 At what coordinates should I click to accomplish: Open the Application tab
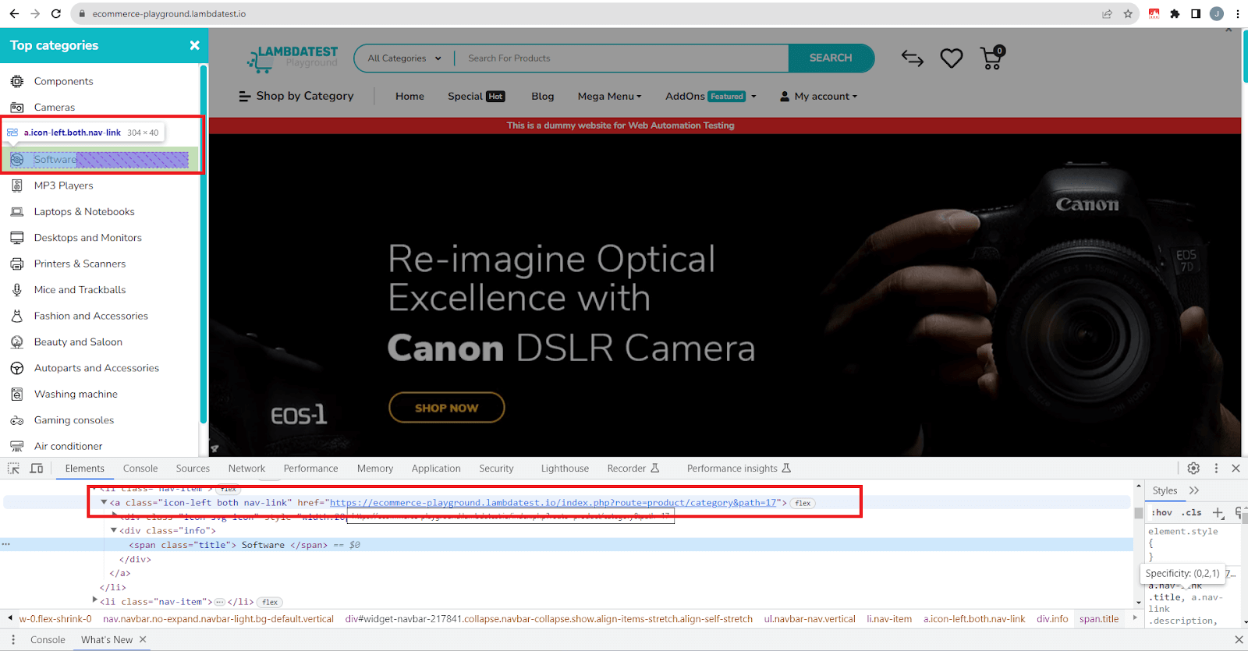pyautogui.click(x=436, y=469)
